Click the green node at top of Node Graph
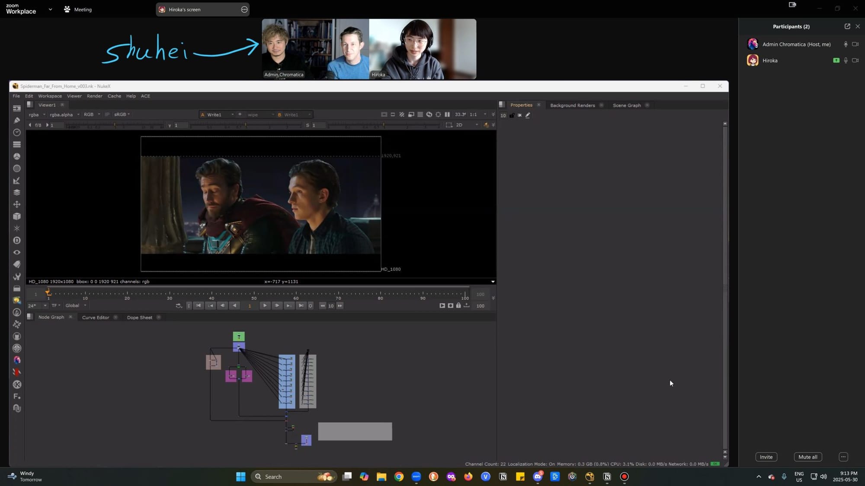Viewport: 865px width, 486px height. 239,337
